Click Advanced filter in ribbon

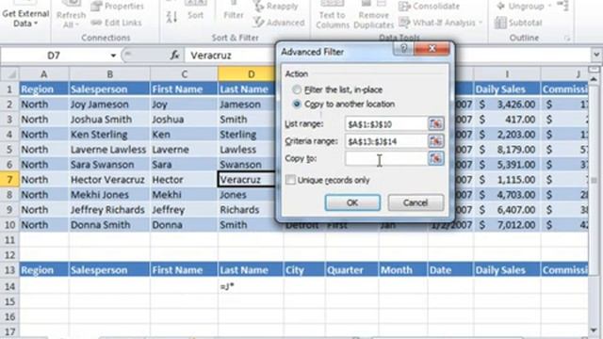click(279, 23)
